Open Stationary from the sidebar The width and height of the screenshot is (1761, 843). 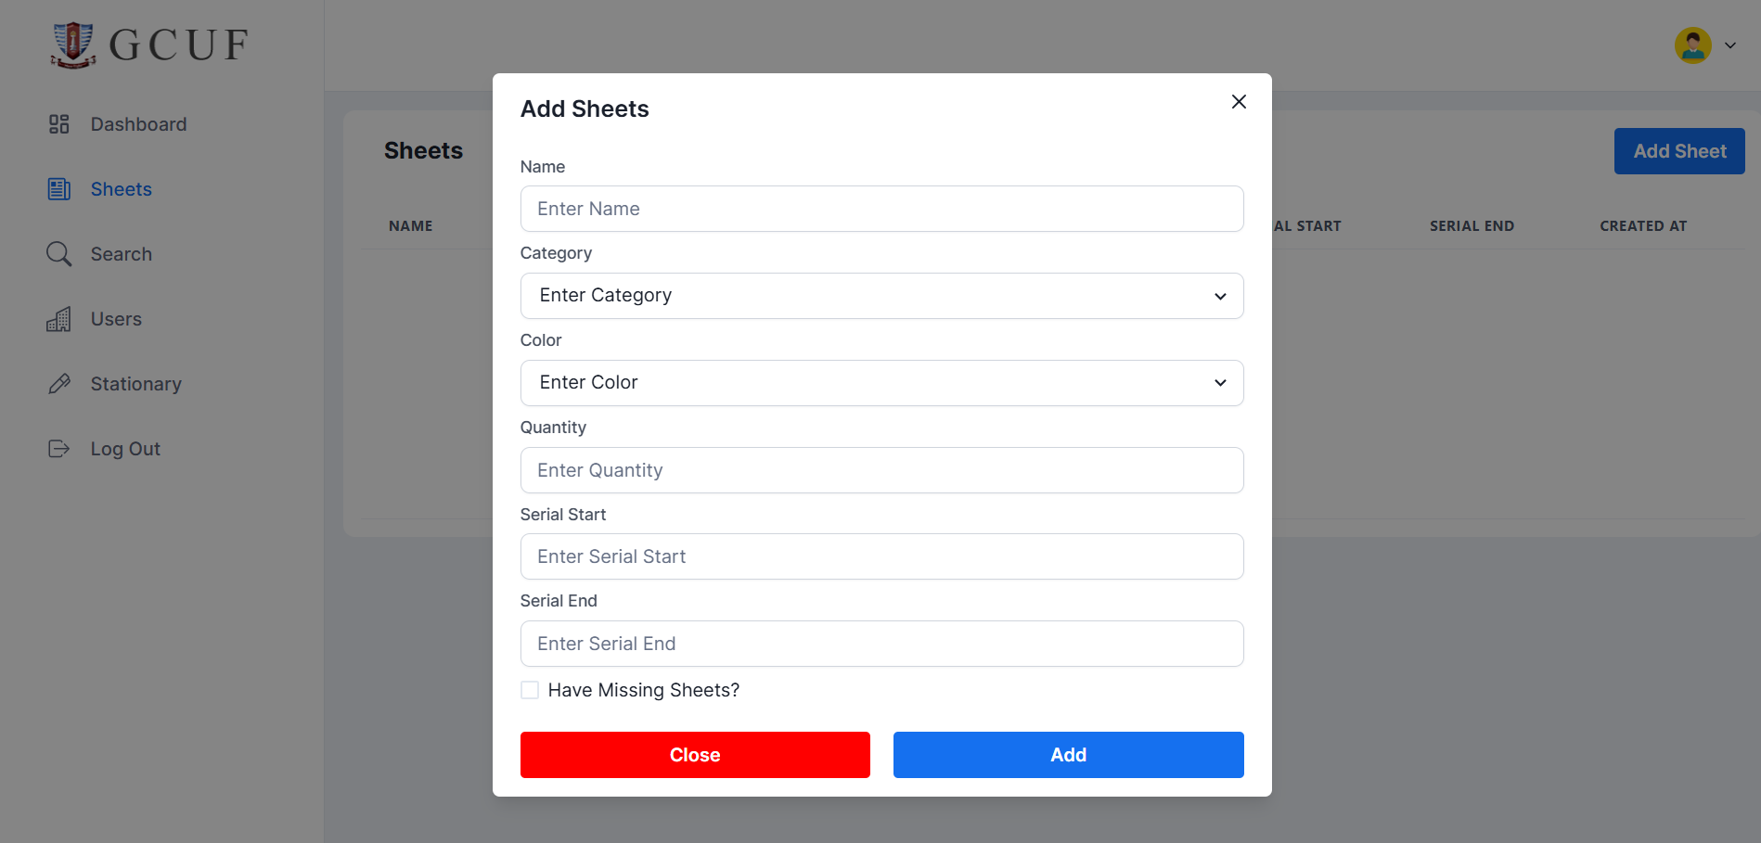click(x=135, y=384)
